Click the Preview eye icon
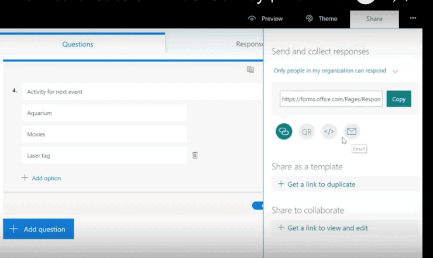 pyautogui.click(x=252, y=19)
